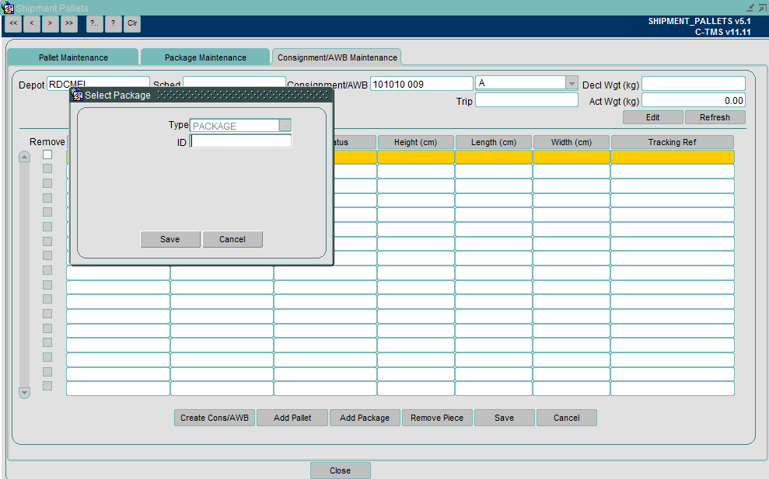Go to first record with << button
The image size is (769, 479).
click(13, 23)
